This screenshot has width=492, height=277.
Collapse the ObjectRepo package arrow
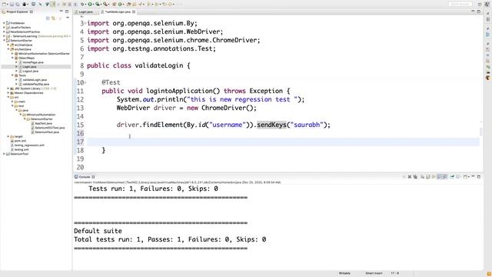tap(12, 58)
